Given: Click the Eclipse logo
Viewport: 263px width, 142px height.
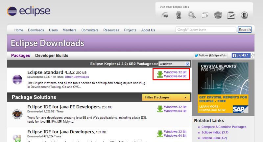Looking at the screenshot, I should [29, 11].
